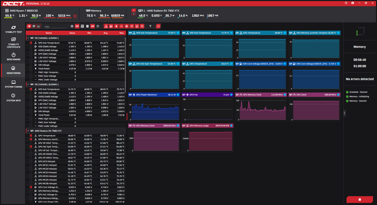Check GPU GCD Hotspot checkbox
The image size is (377, 205).
(31, 161)
